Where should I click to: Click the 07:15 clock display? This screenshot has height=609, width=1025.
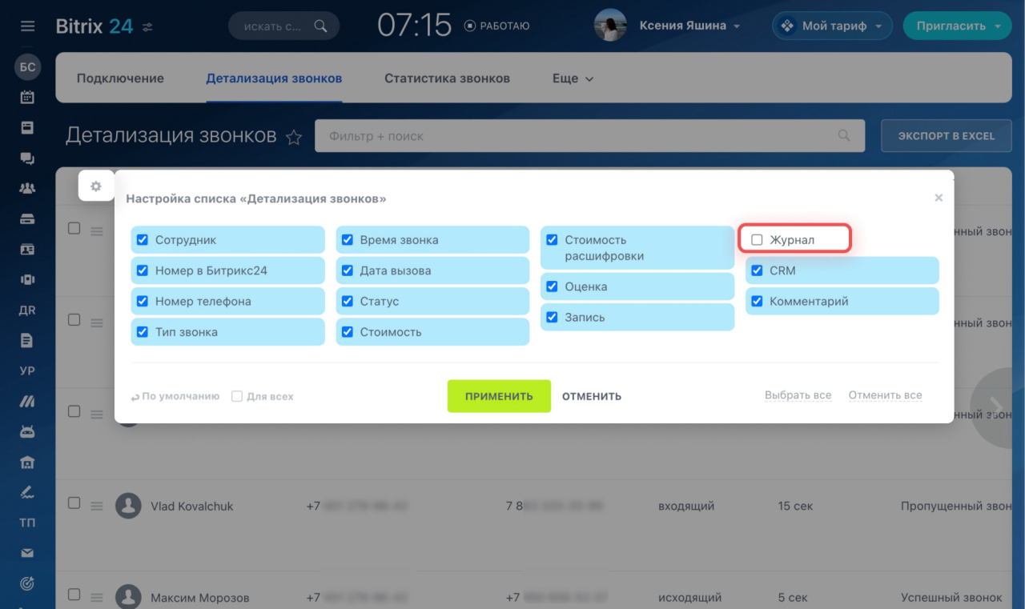click(x=415, y=26)
